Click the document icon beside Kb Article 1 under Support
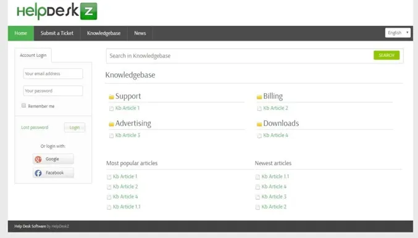418x238 pixels. click(x=111, y=109)
